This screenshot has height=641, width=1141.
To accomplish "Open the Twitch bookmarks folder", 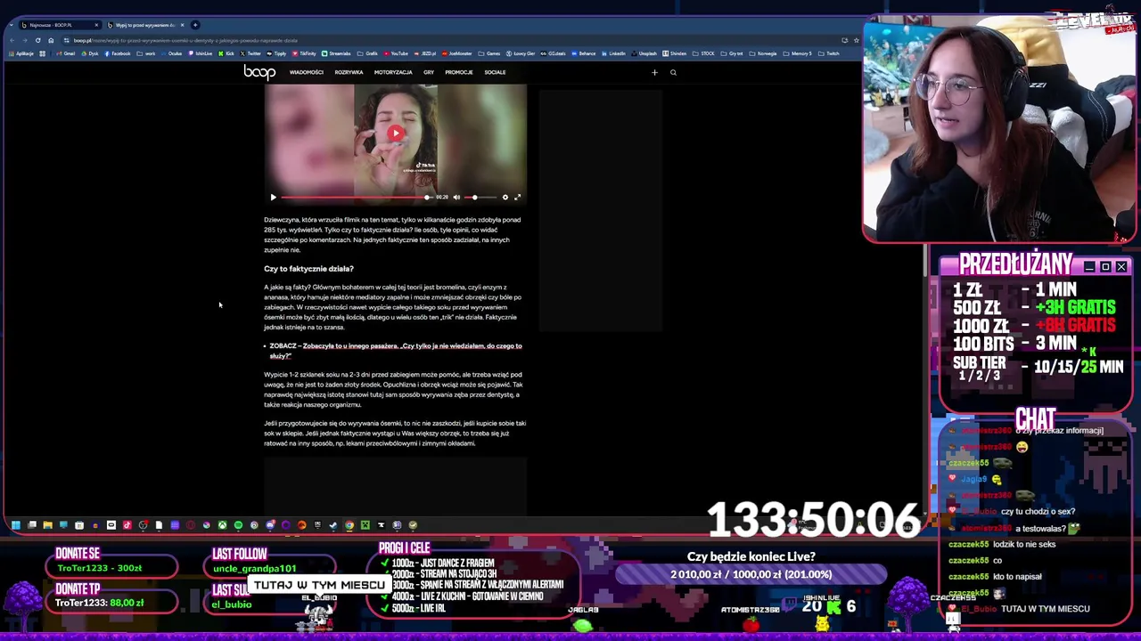I will pyautogui.click(x=828, y=53).
